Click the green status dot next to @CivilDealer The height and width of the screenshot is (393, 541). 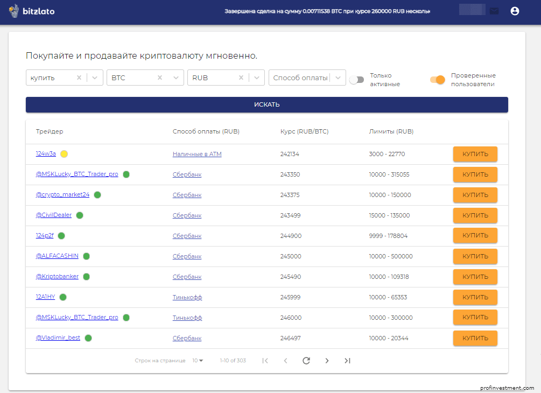click(x=80, y=215)
